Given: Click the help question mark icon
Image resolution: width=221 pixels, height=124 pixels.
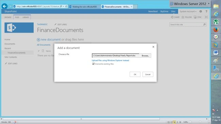Looking at the screenshot, I should point(206,12).
